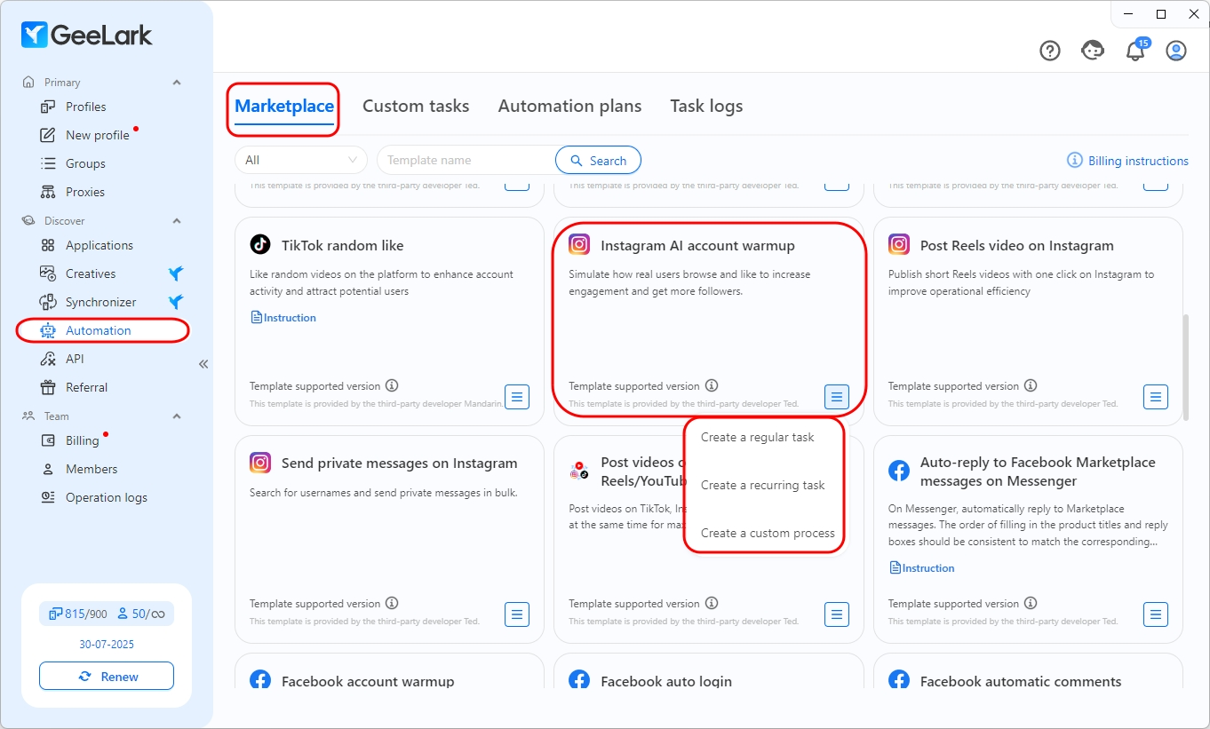Open Billing instructions link
Viewport: 1210px width, 729px height.
click(1127, 161)
